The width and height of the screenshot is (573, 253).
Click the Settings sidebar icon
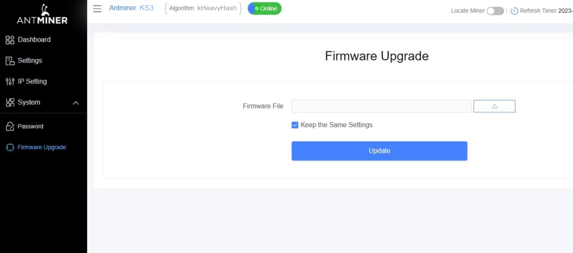pos(10,61)
